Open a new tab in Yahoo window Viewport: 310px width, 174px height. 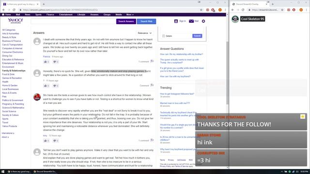point(44,4)
